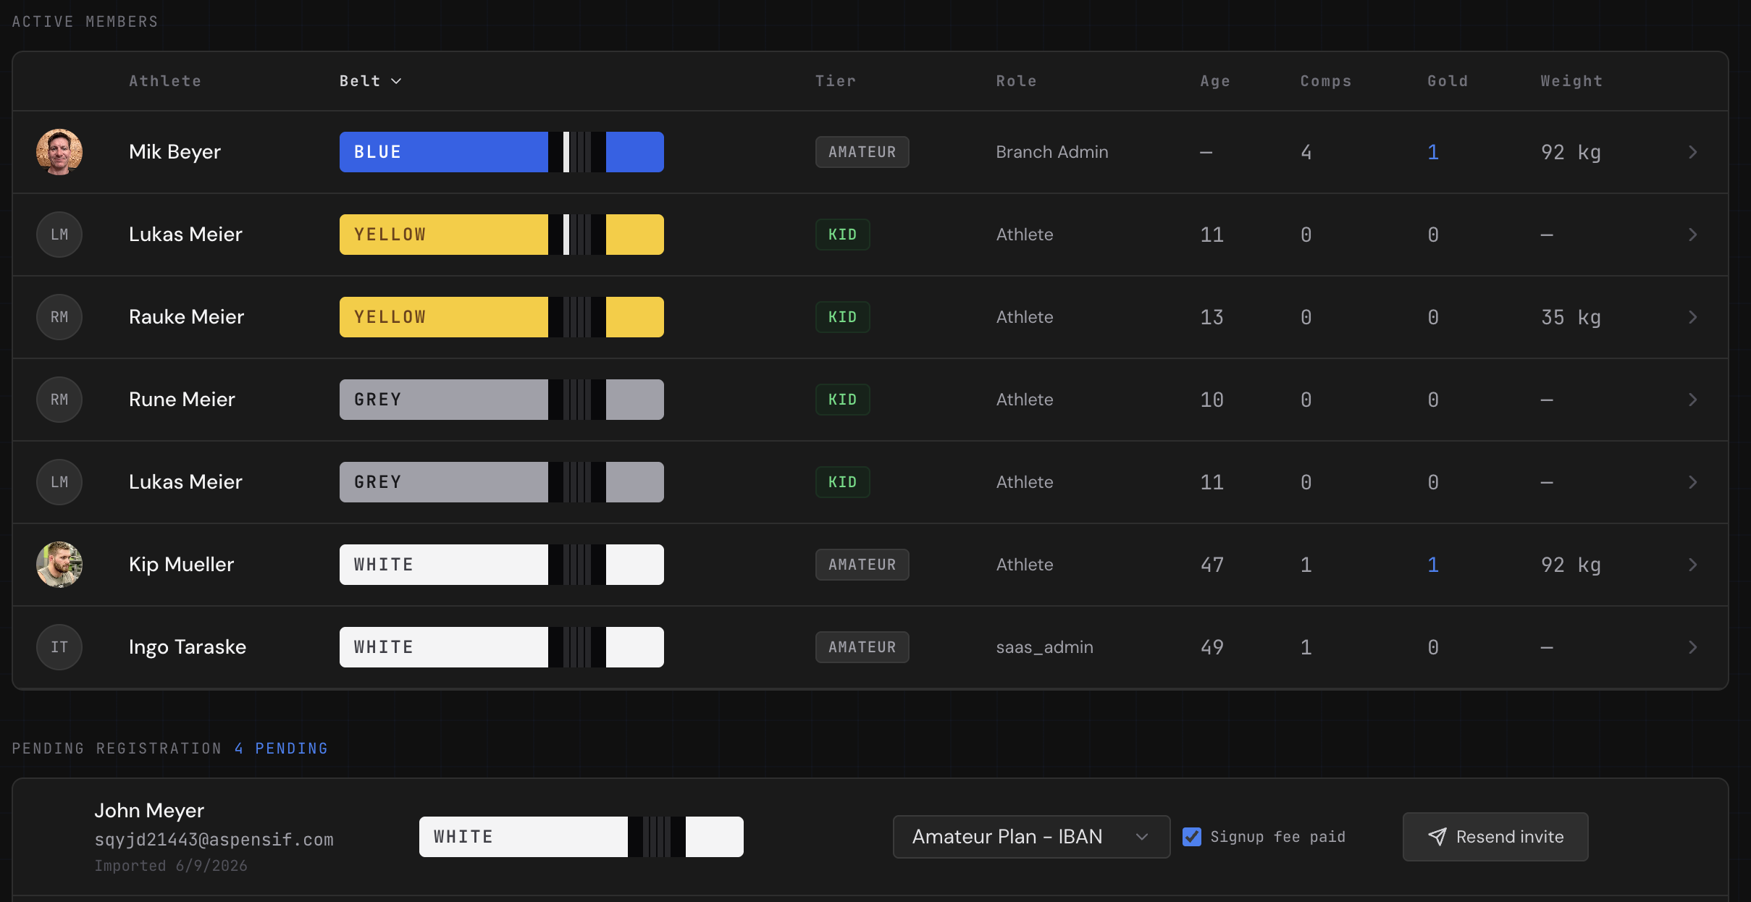This screenshot has width=1751, height=902.
Task: Open the Ingo Taraske athlete name
Action: pos(188,647)
